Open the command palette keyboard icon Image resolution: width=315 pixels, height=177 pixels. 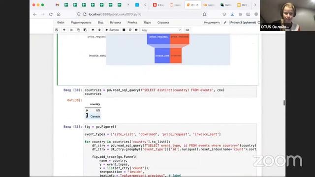[188, 30]
